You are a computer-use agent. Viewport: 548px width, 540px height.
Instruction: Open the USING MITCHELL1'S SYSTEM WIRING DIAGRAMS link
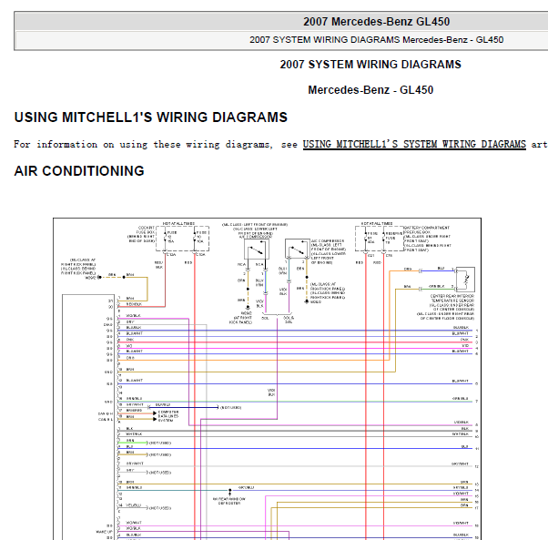click(x=414, y=145)
